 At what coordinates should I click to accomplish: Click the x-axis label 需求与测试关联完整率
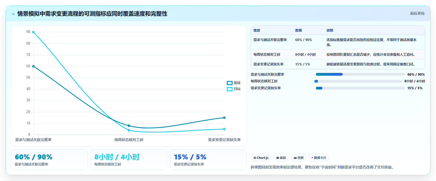(33, 140)
